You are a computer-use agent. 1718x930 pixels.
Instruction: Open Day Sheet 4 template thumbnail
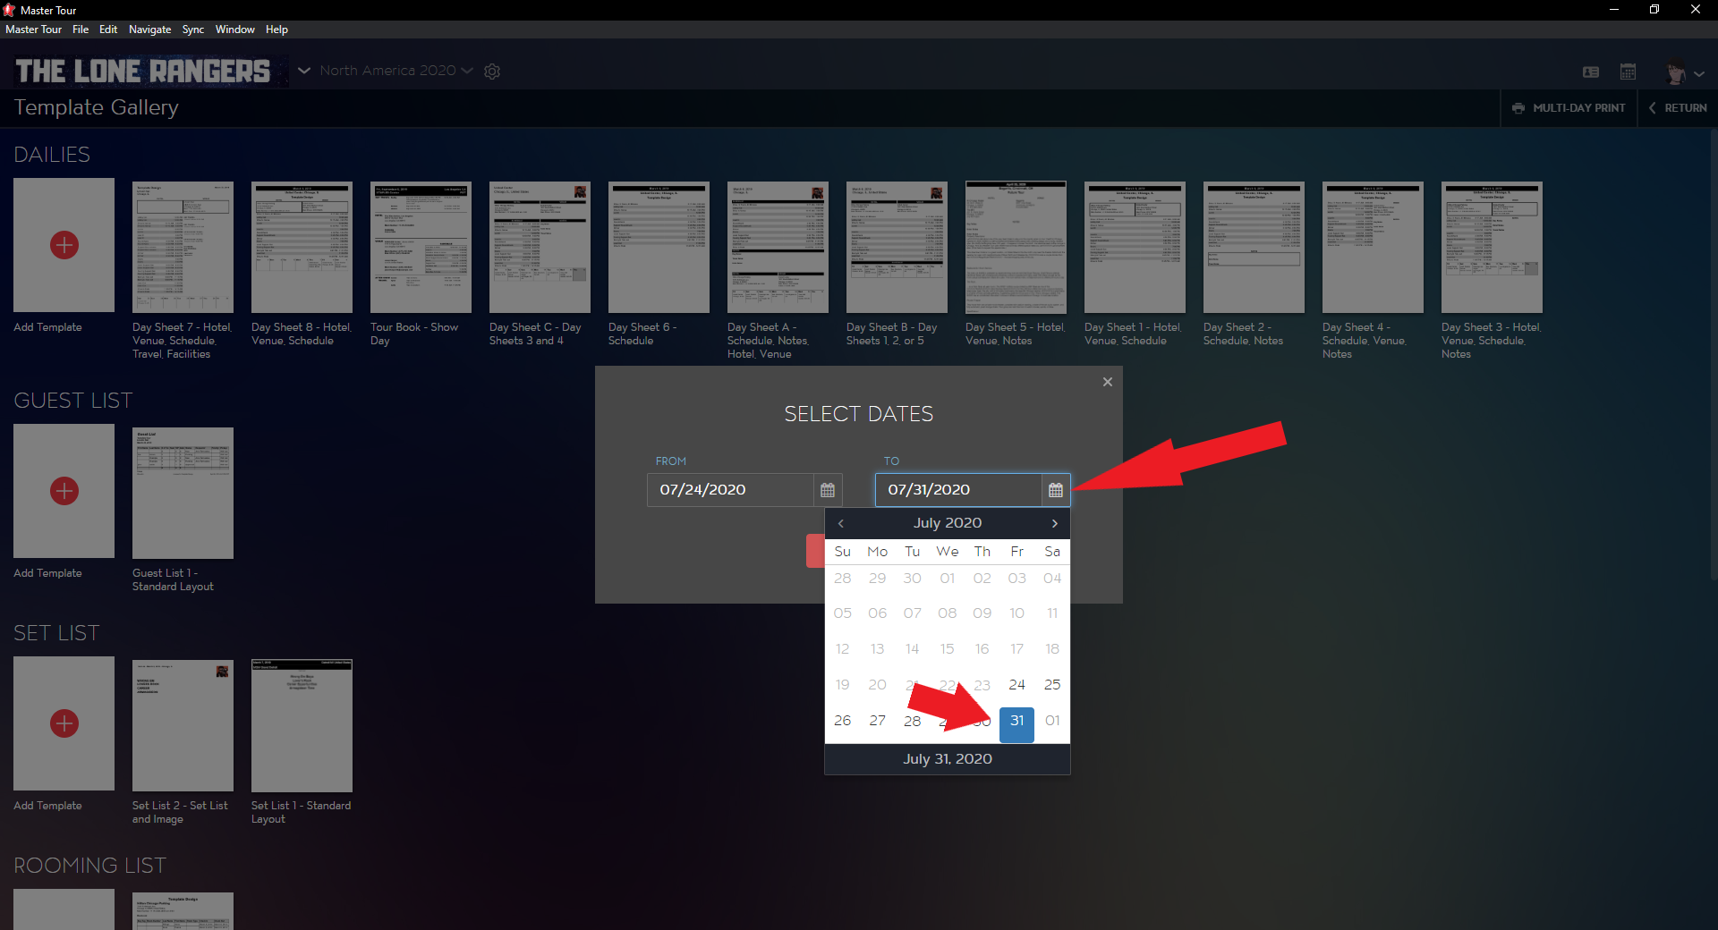[1373, 247]
